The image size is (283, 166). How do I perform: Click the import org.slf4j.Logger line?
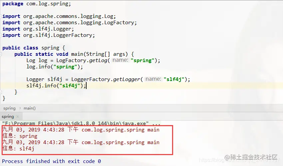(38, 29)
